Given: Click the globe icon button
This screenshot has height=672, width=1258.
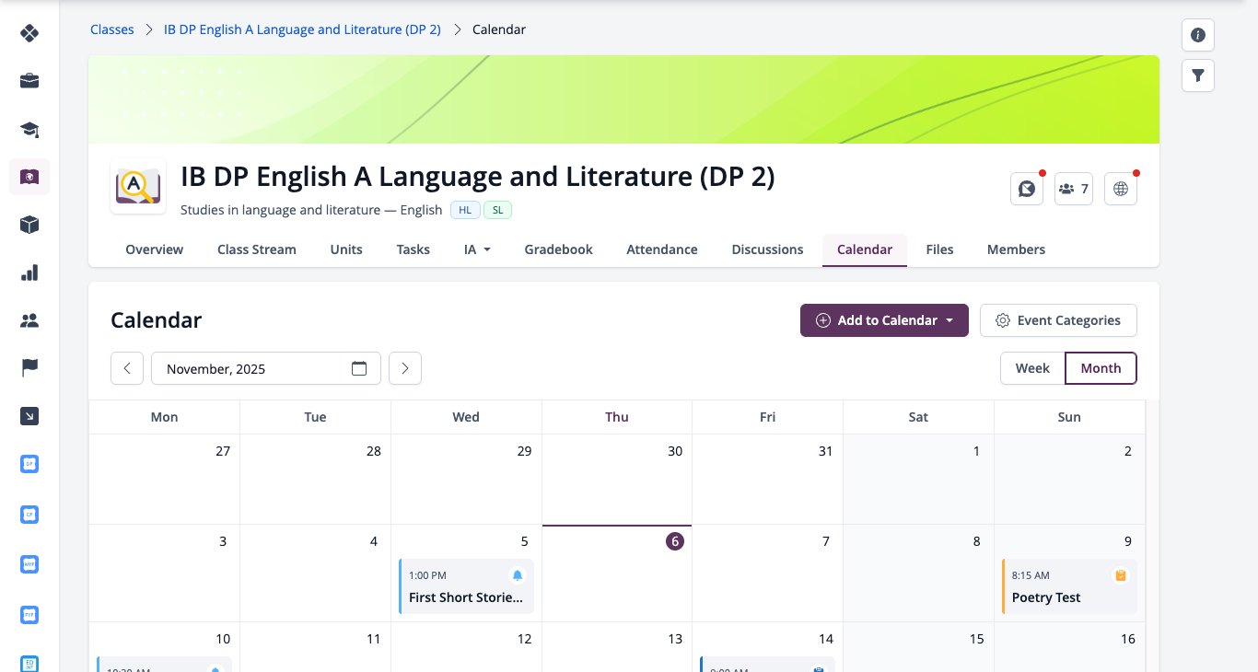Looking at the screenshot, I should point(1121,189).
